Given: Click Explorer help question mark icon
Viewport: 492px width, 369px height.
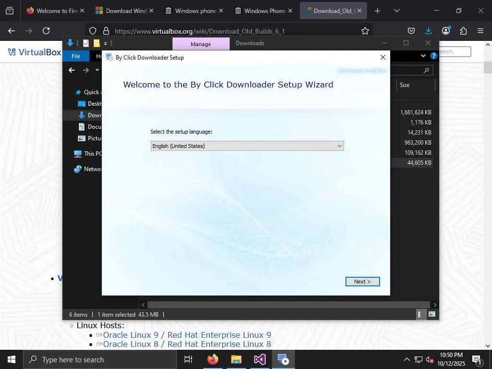Looking at the screenshot, I should click(434, 56).
